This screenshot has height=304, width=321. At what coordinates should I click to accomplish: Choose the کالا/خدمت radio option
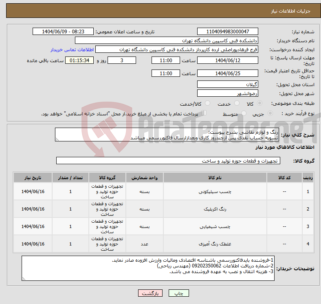207,104
